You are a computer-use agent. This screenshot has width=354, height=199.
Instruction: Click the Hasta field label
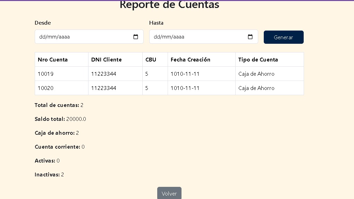(156, 23)
